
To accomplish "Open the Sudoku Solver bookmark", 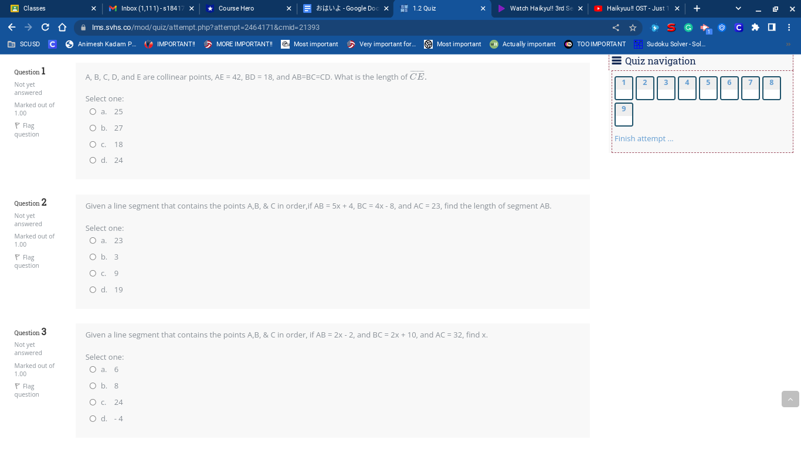I will pos(670,44).
